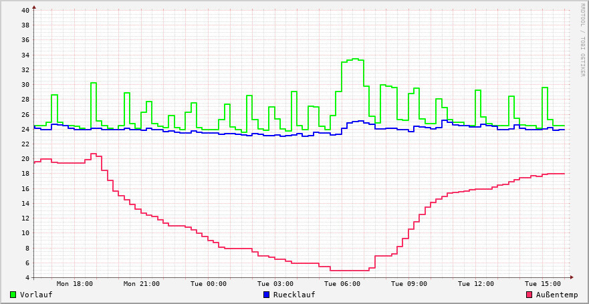
Task: Click the red Außentemp legend swatch
Action: point(529,295)
